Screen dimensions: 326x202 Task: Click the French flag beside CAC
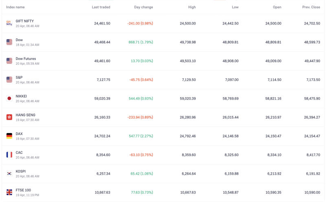tap(9, 155)
